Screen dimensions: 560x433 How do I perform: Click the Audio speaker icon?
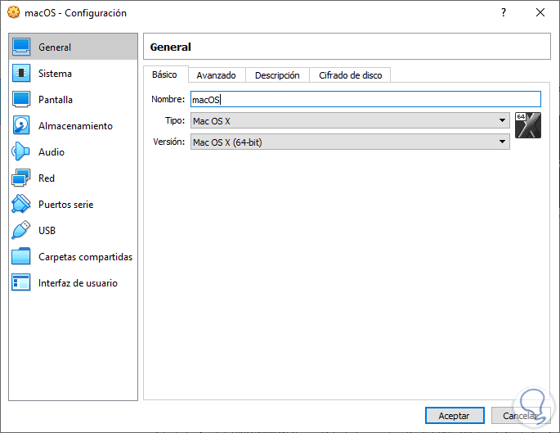click(x=22, y=152)
